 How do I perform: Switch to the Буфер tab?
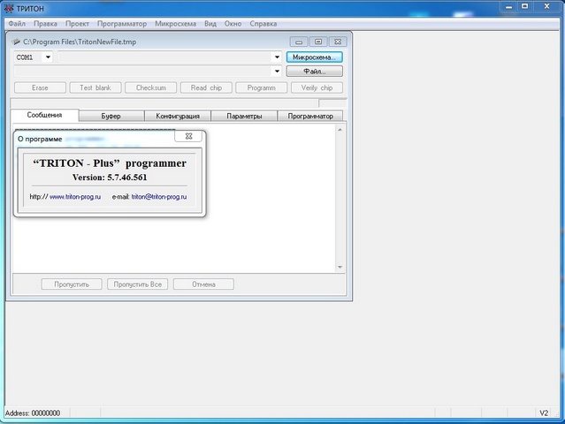point(111,117)
